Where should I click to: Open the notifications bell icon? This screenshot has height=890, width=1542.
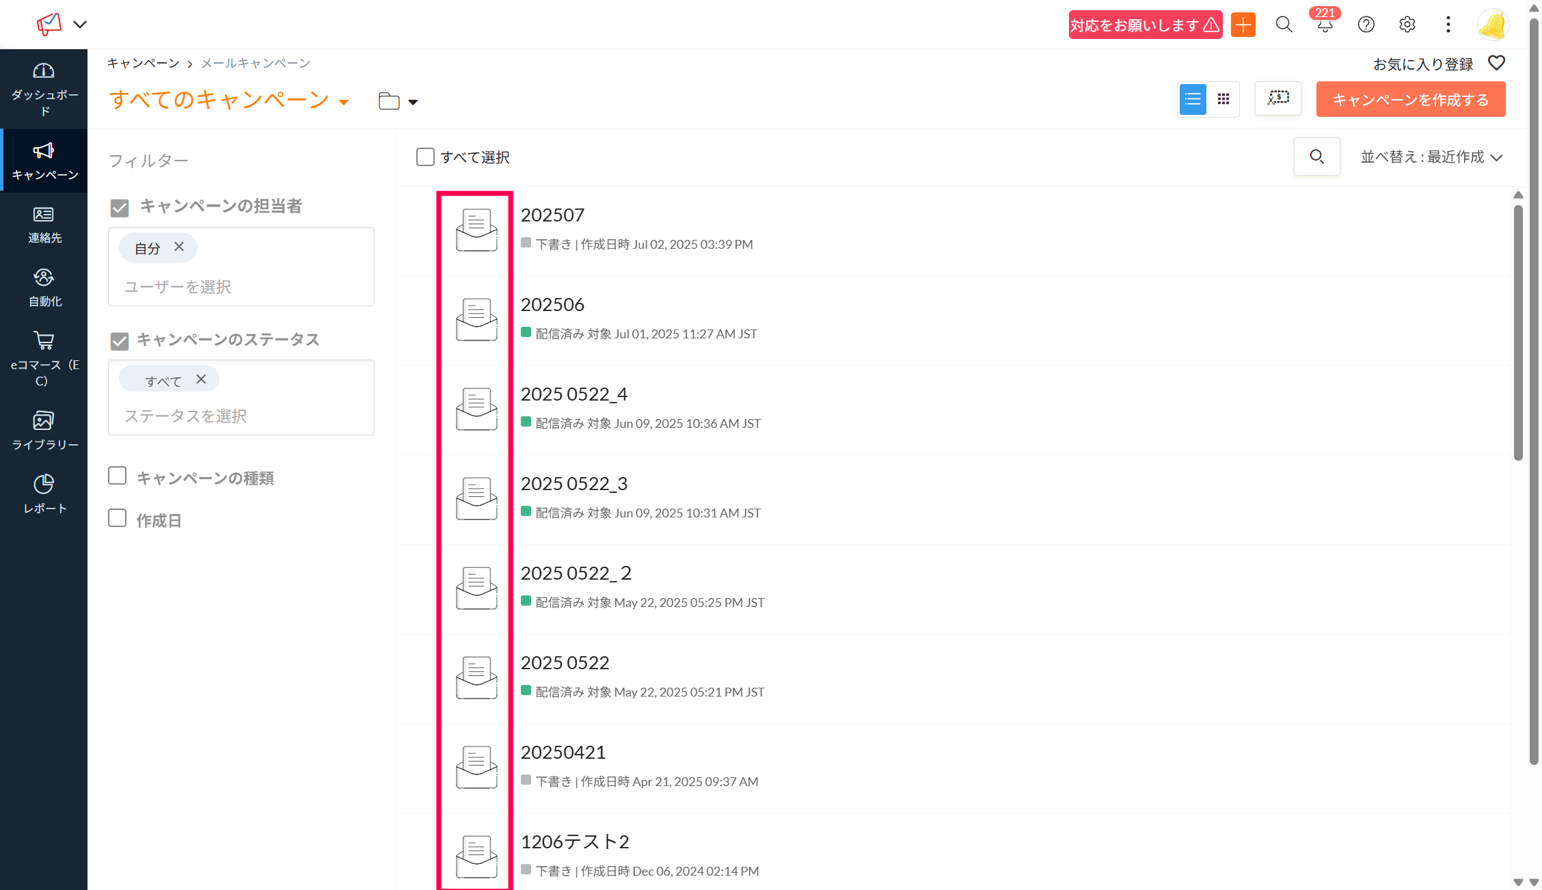point(1324,26)
